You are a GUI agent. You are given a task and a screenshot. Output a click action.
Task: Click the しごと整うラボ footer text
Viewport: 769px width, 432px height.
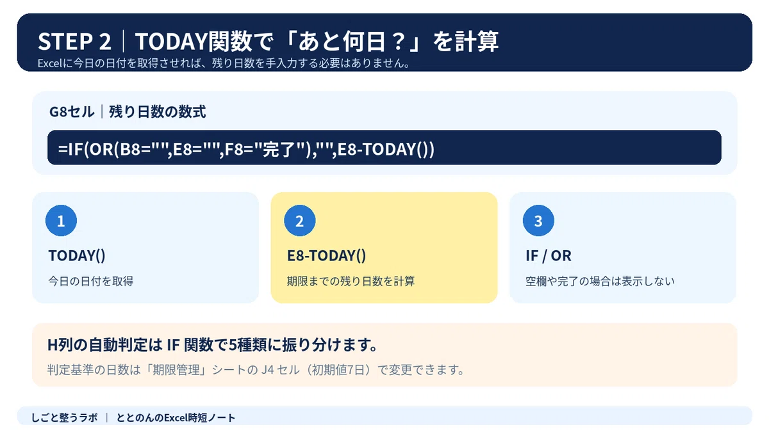click(x=64, y=418)
